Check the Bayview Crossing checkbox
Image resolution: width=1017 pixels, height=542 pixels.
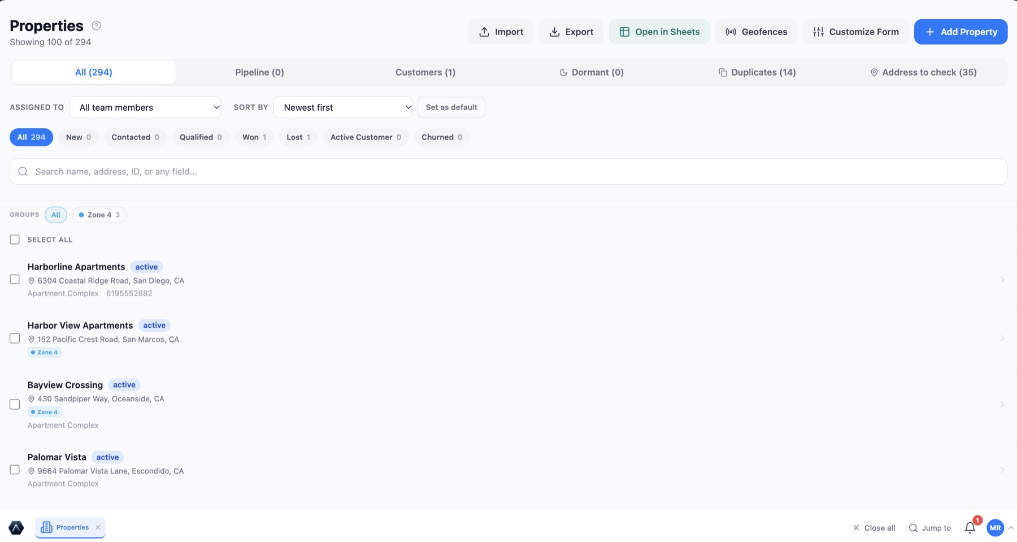tap(15, 405)
